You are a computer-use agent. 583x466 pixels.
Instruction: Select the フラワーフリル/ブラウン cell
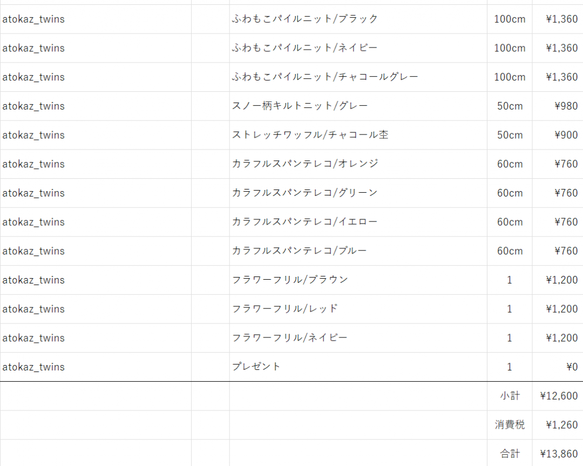(290, 280)
